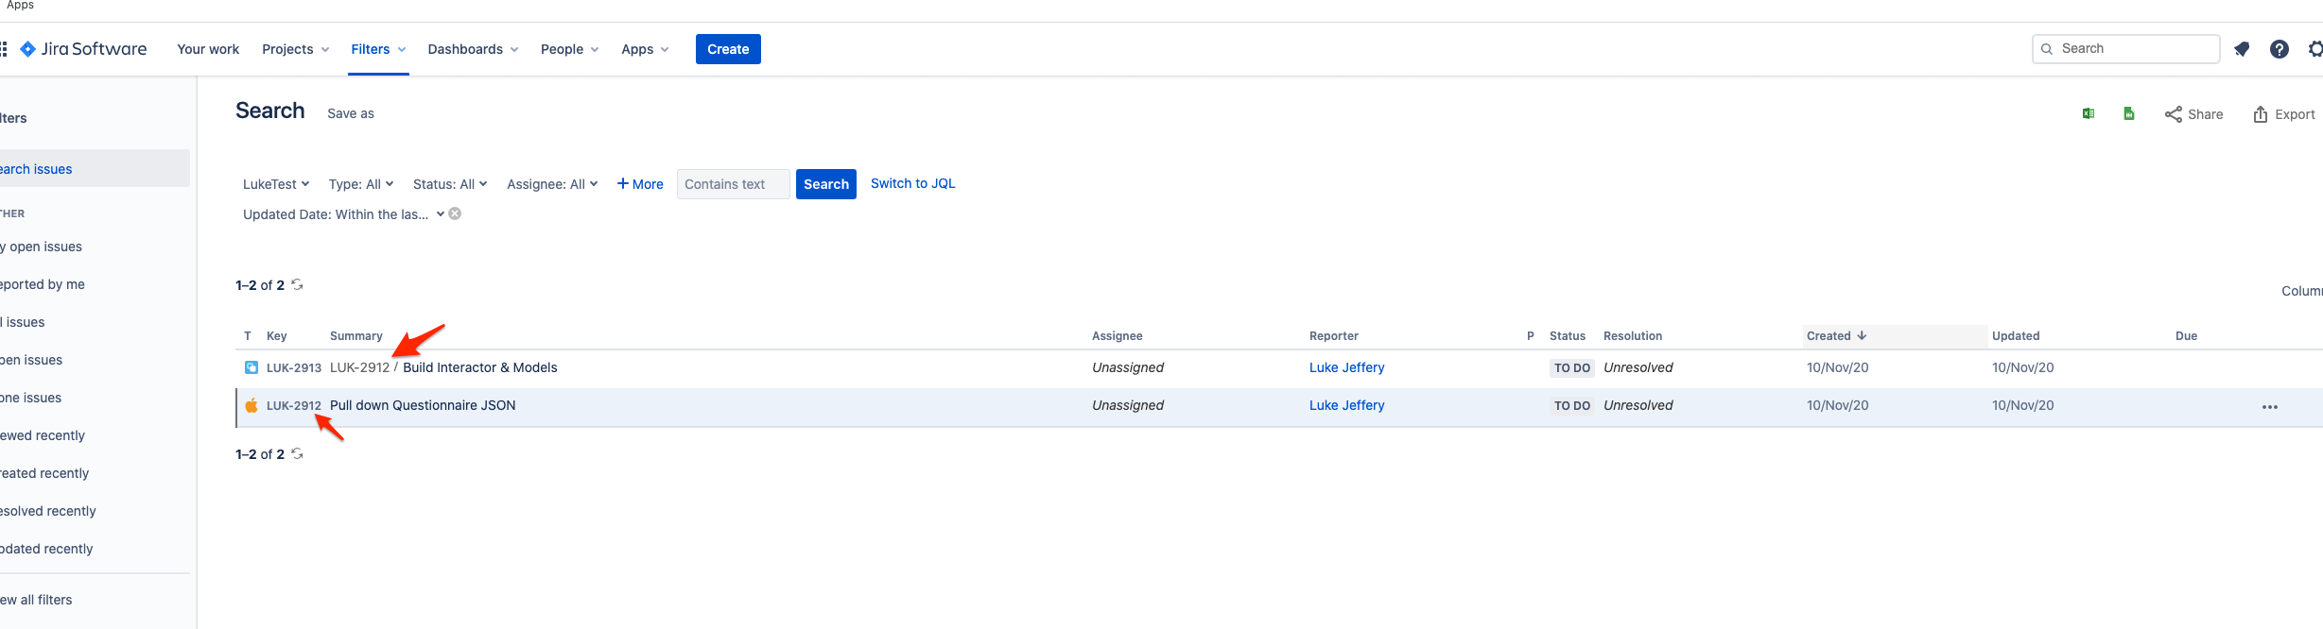Open Pull down Questionnaire JSON summary
The image size is (2323, 629).
pos(423,405)
